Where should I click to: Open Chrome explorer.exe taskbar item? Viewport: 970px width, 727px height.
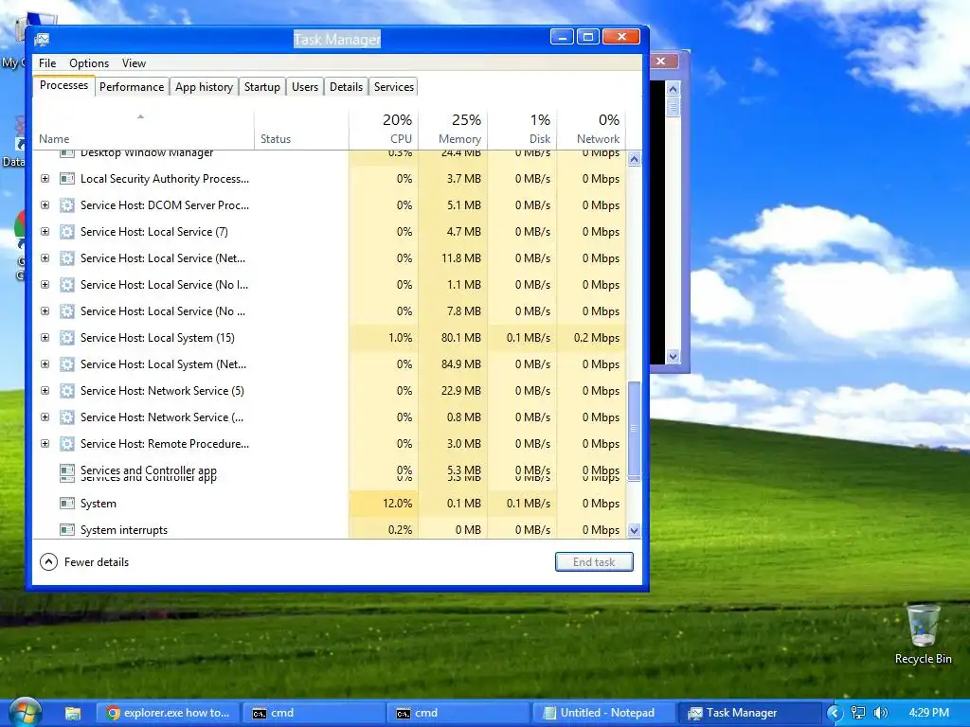pos(167,713)
